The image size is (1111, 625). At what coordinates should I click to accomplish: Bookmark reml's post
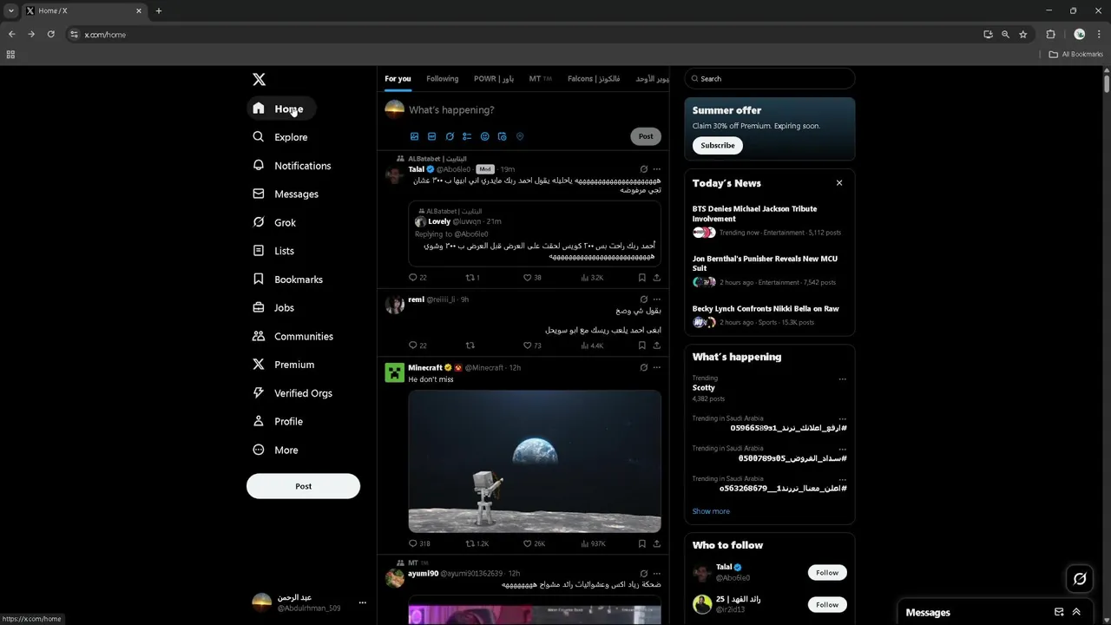[x=641, y=345]
